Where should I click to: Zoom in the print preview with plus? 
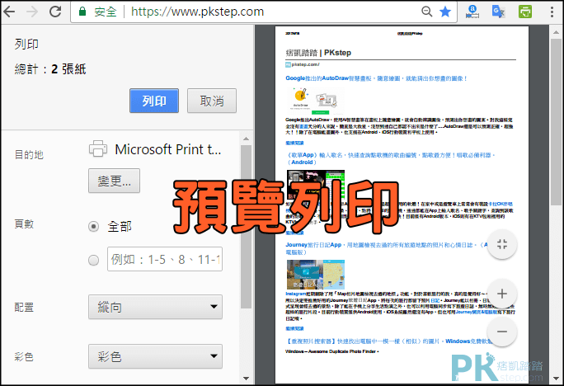coord(502,294)
